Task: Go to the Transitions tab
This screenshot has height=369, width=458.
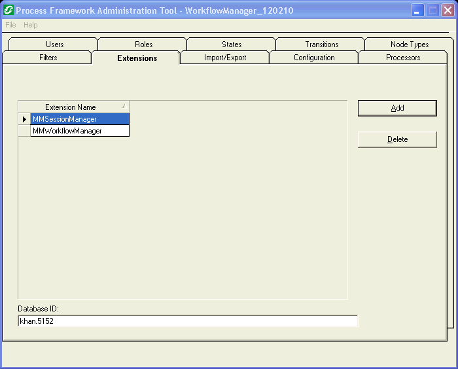Action: 321,44
